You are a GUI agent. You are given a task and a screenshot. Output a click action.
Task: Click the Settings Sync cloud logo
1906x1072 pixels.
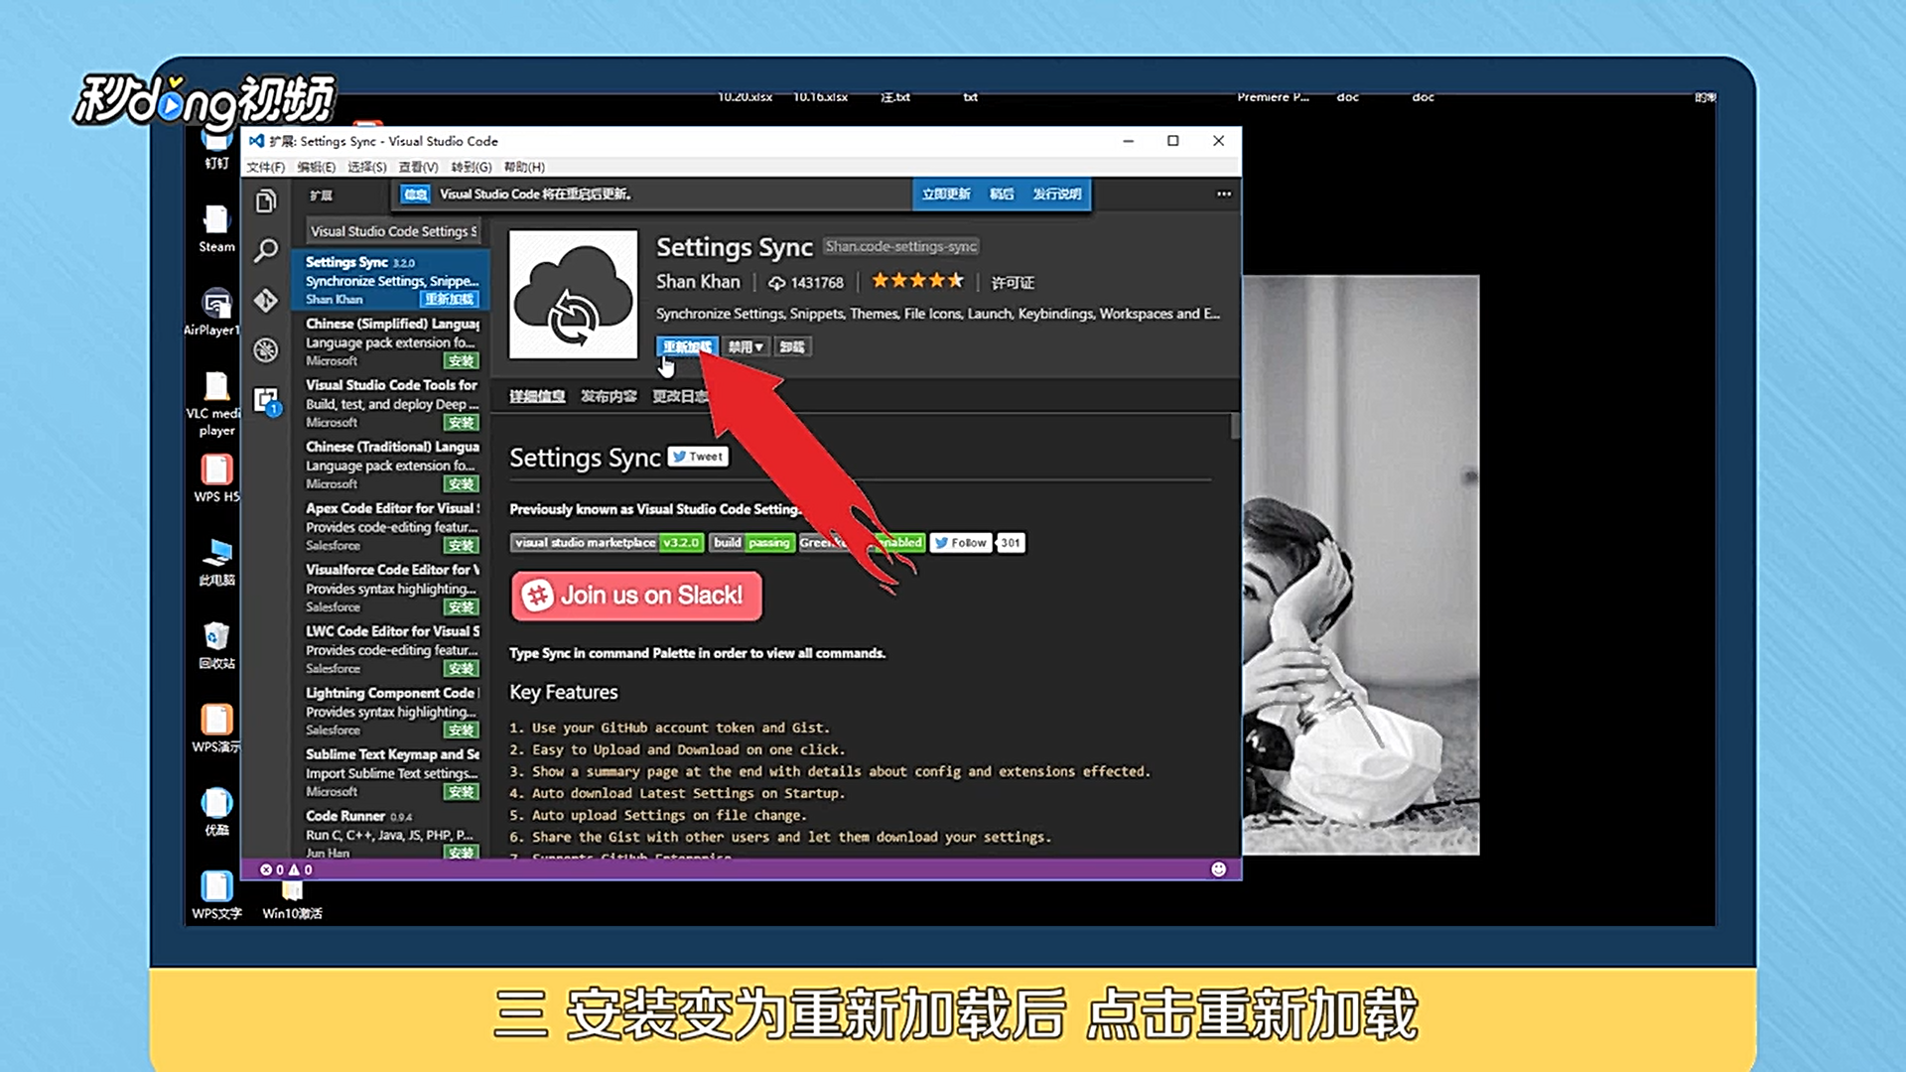click(573, 294)
